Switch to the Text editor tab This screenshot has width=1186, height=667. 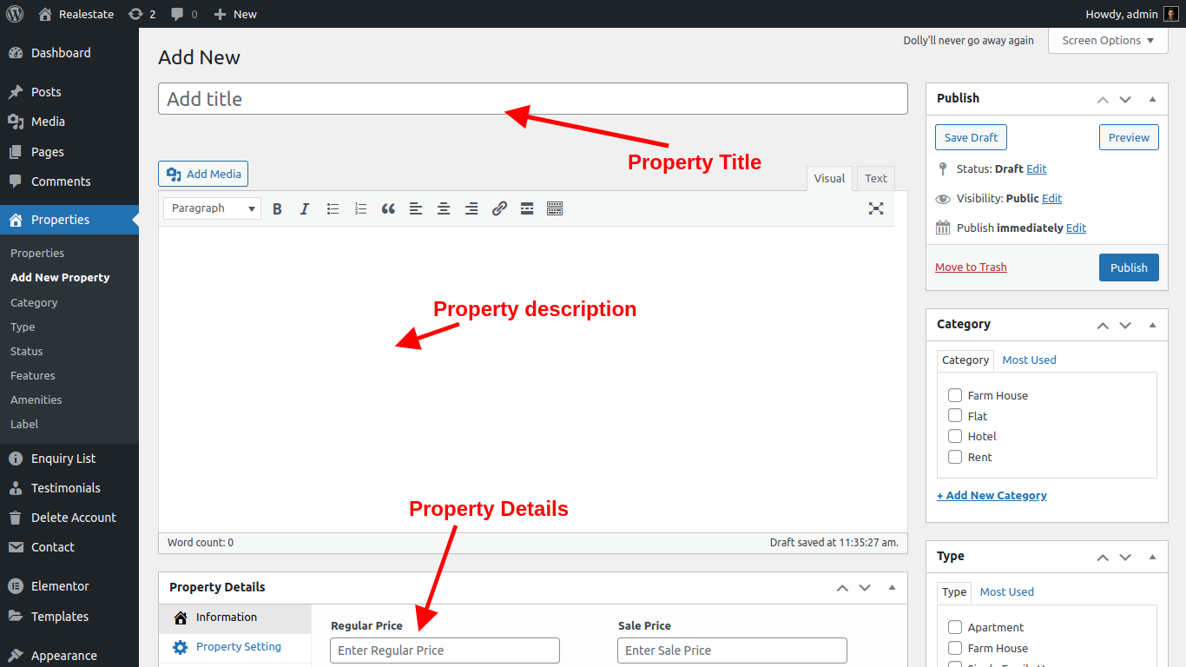click(x=875, y=178)
